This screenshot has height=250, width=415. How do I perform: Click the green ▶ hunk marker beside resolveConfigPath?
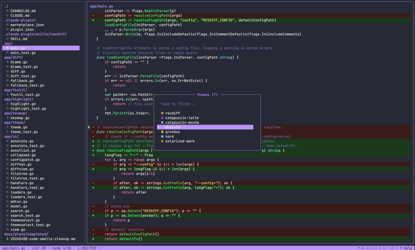coord(89,127)
